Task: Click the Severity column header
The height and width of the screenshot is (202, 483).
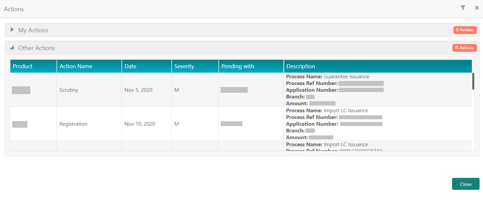Action: (195, 66)
